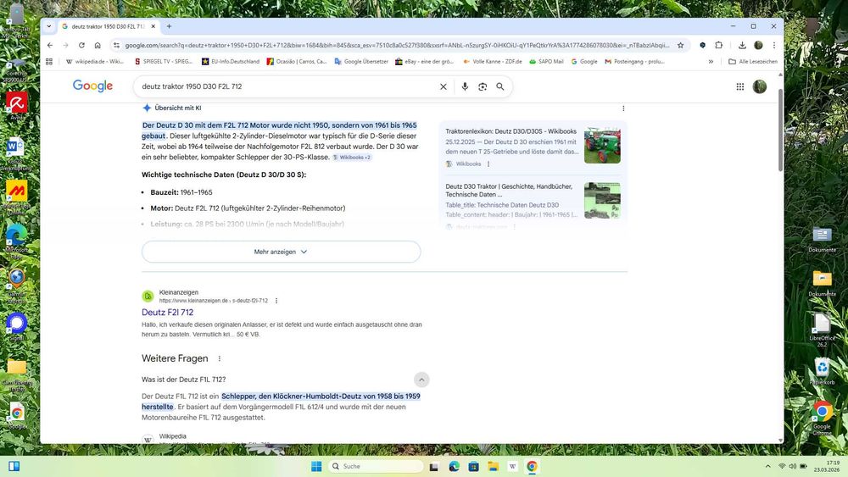Screen dimensions: 848x477
Task: Open Kleinanzeigen result options dots
Action: tap(276, 301)
